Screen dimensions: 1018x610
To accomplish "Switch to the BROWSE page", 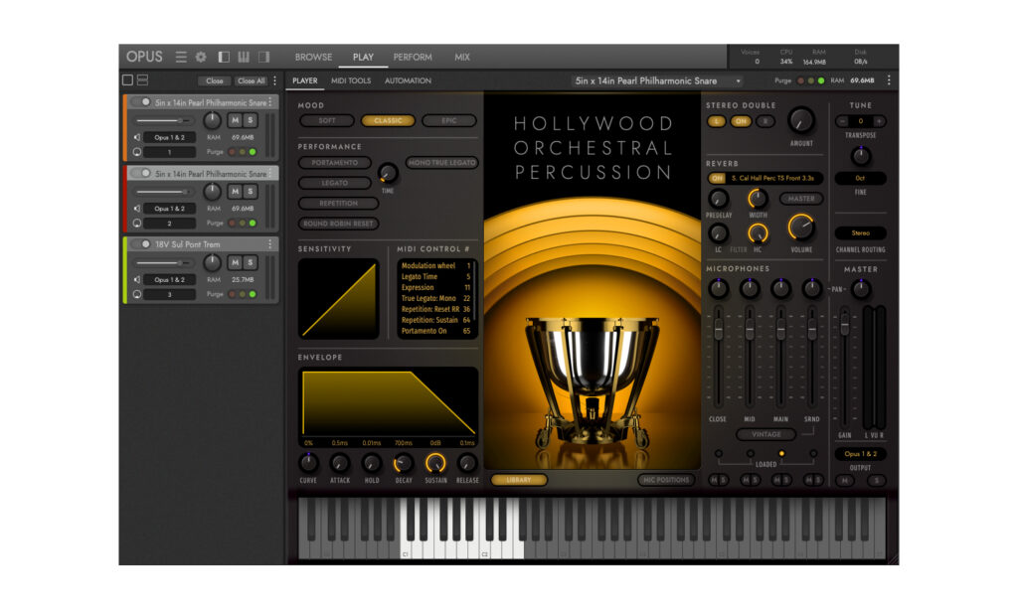I will pyautogui.click(x=313, y=57).
